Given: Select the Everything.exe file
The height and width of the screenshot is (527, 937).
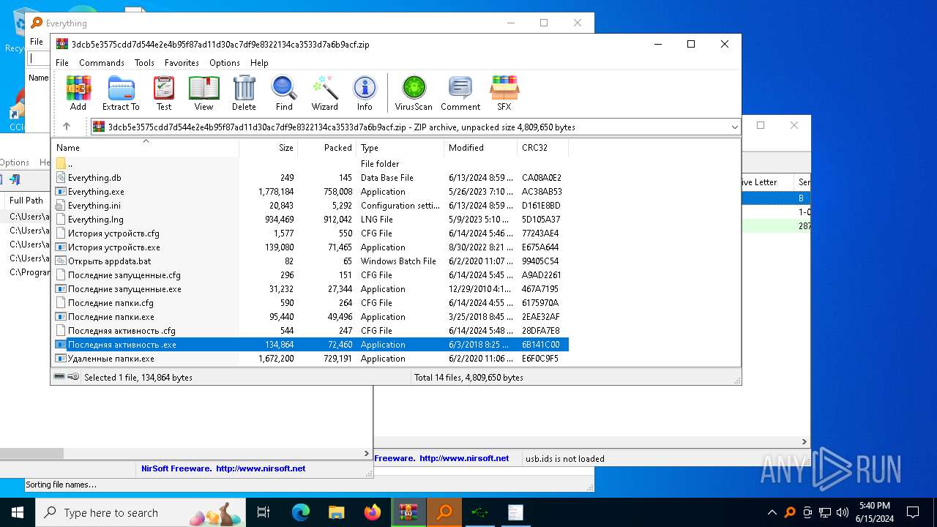Looking at the screenshot, I should point(310,192).
